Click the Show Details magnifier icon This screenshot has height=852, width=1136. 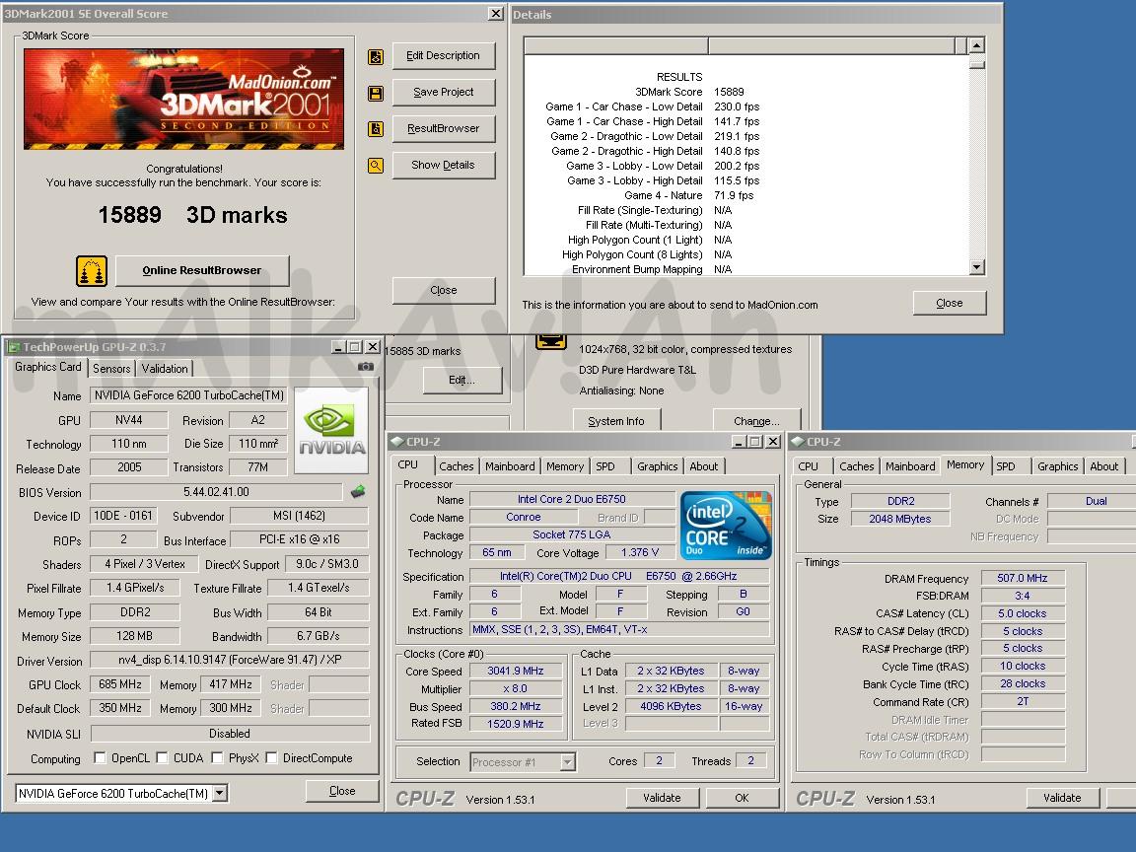pyautogui.click(x=376, y=166)
